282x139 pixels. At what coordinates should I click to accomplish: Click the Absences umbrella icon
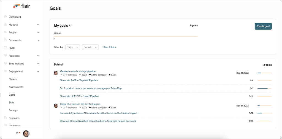click(x=5, y=55)
